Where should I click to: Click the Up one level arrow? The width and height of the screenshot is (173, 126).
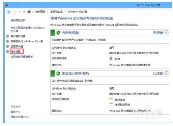point(24,12)
